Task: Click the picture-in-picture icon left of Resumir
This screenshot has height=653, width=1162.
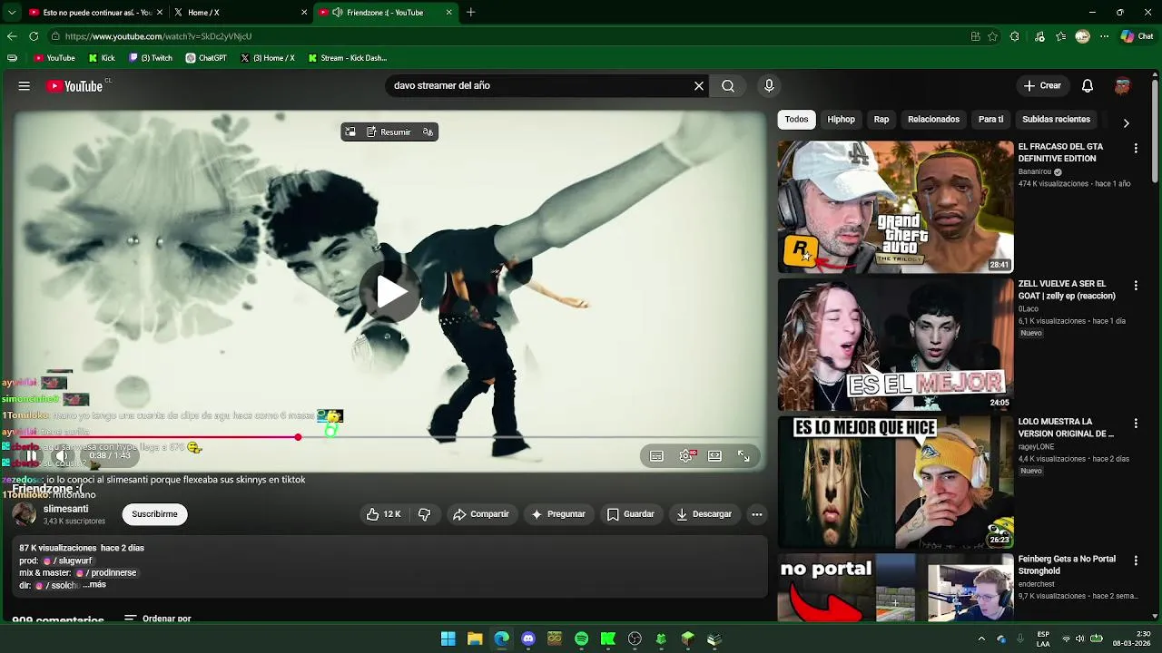Action: (x=350, y=132)
